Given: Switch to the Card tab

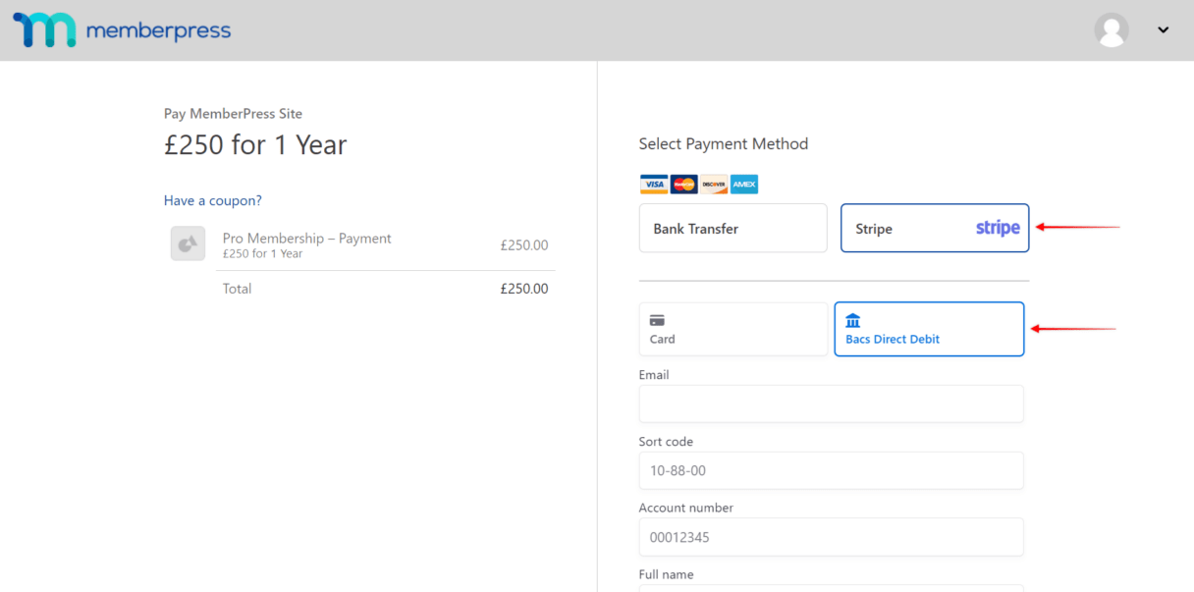Looking at the screenshot, I should click(733, 329).
